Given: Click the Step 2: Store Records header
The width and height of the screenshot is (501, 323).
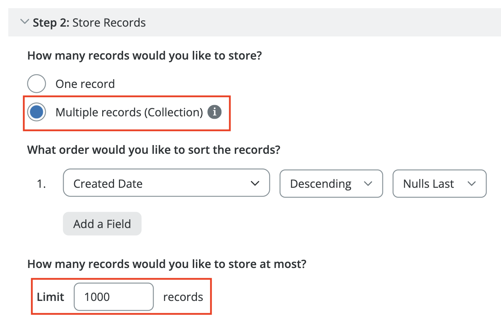Looking at the screenshot, I should click(89, 23).
